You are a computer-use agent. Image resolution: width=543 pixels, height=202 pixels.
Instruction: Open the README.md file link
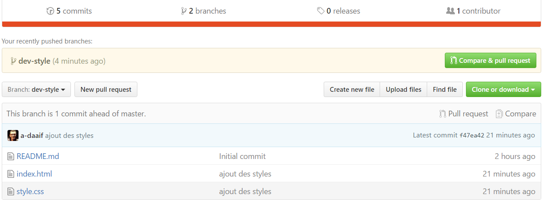click(x=38, y=156)
